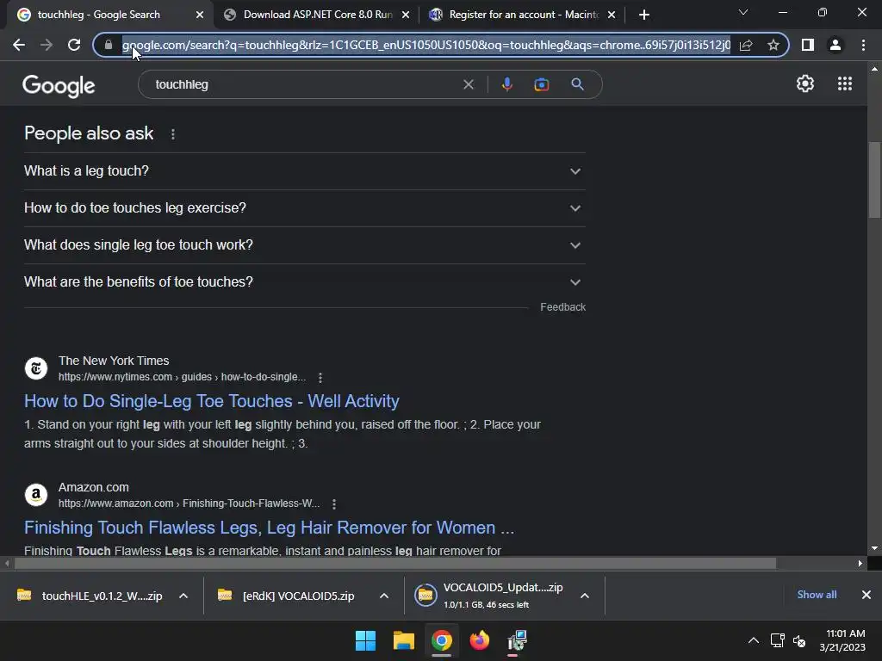Viewport: 882px width, 661px height.
Task: Close the Register for an account tab
Action: (612, 15)
